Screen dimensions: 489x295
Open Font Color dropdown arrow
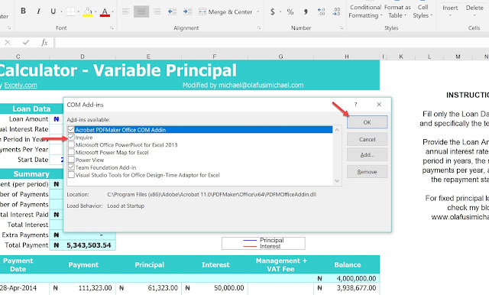(x=112, y=12)
